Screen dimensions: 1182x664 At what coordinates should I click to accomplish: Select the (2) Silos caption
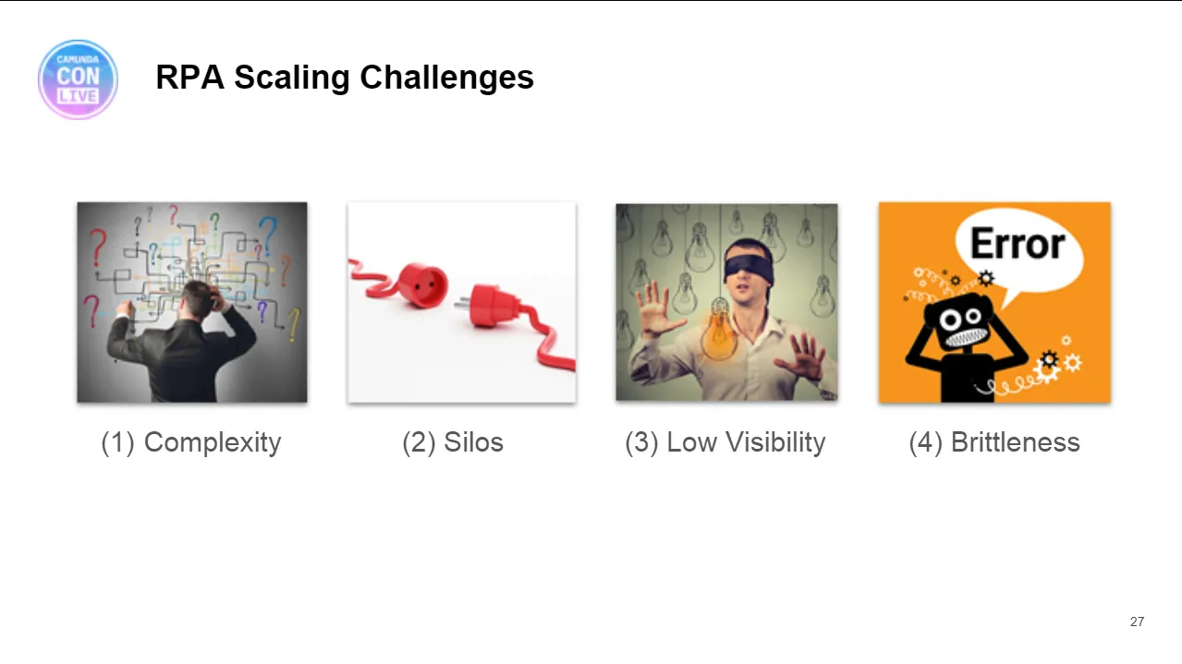[x=453, y=442]
